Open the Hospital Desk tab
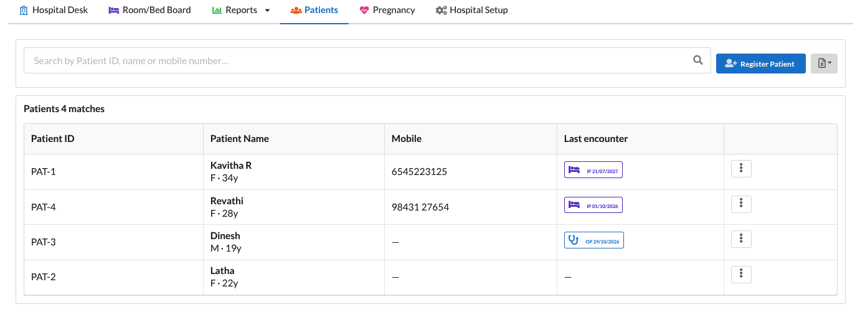 point(54,10)
